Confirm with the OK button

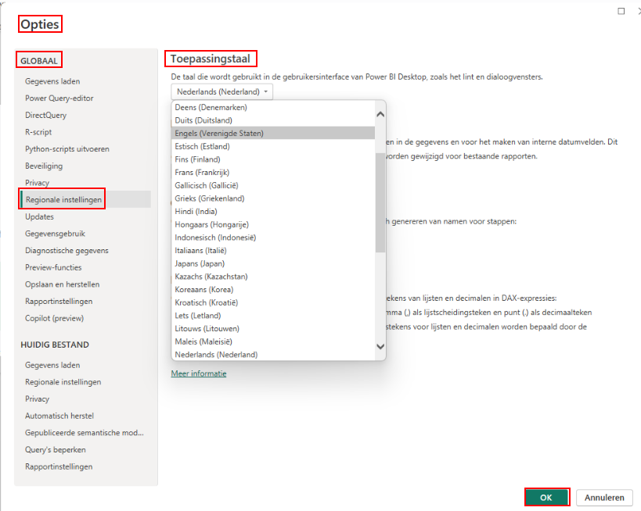(x=546, y=498)
